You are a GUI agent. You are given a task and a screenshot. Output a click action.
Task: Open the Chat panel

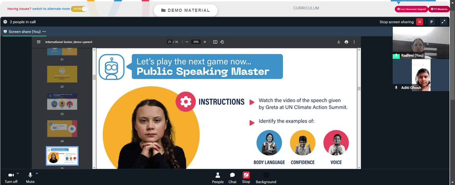[233, 178]
